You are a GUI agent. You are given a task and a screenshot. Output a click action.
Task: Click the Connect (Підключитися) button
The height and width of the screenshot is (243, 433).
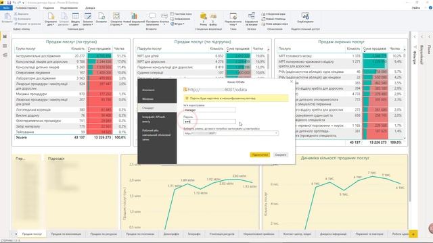coord(260,155)
